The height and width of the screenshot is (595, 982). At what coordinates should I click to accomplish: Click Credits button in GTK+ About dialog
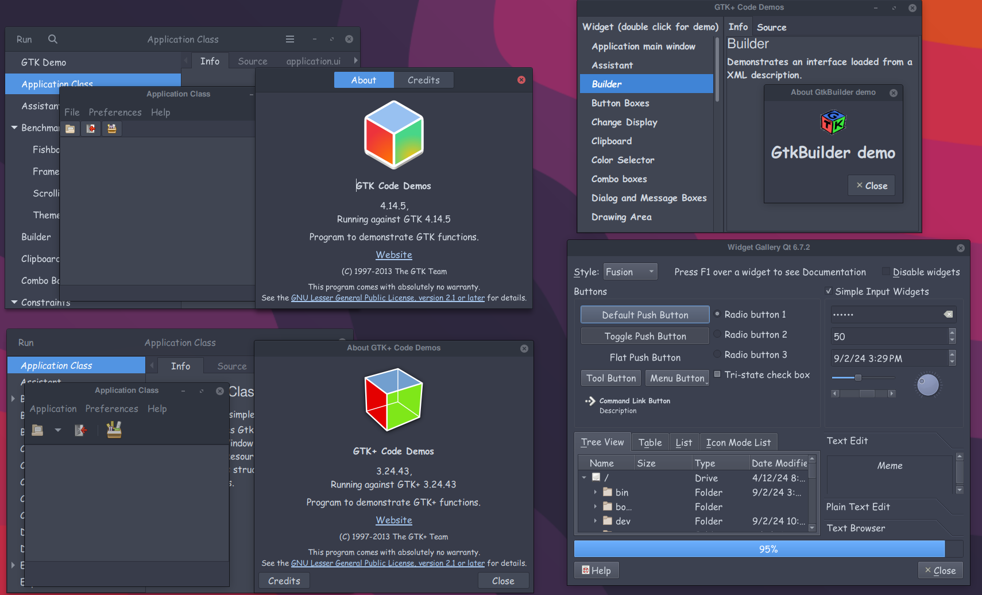pos(284,581)
